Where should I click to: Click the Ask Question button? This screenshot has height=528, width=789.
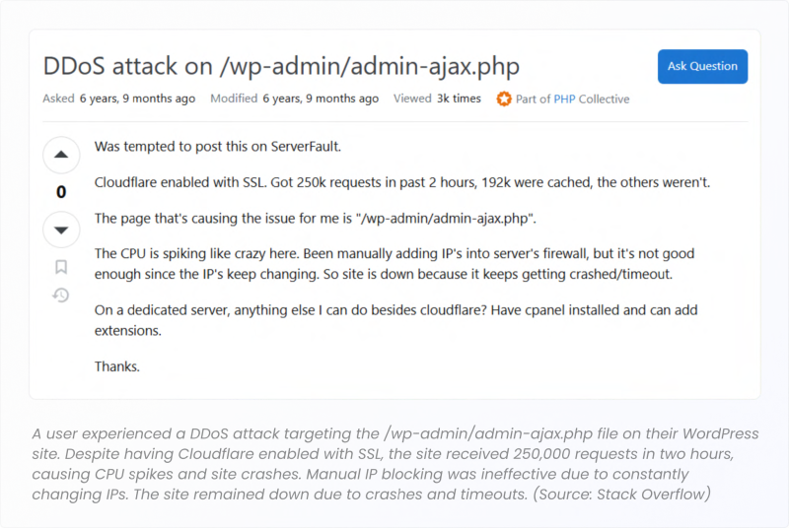pyautogui.click(x=702, y=66)
